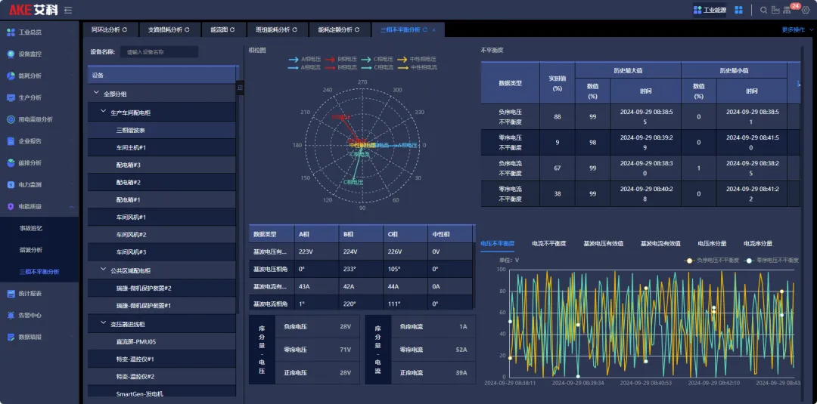Toggle 零序电压不平衡度 legend series in line chart

(771, 260)
